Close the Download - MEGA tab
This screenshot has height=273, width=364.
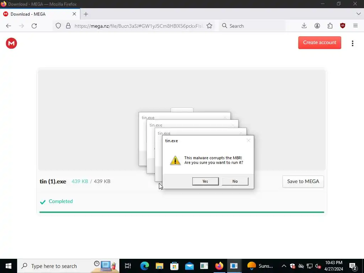tap(74, 14)
